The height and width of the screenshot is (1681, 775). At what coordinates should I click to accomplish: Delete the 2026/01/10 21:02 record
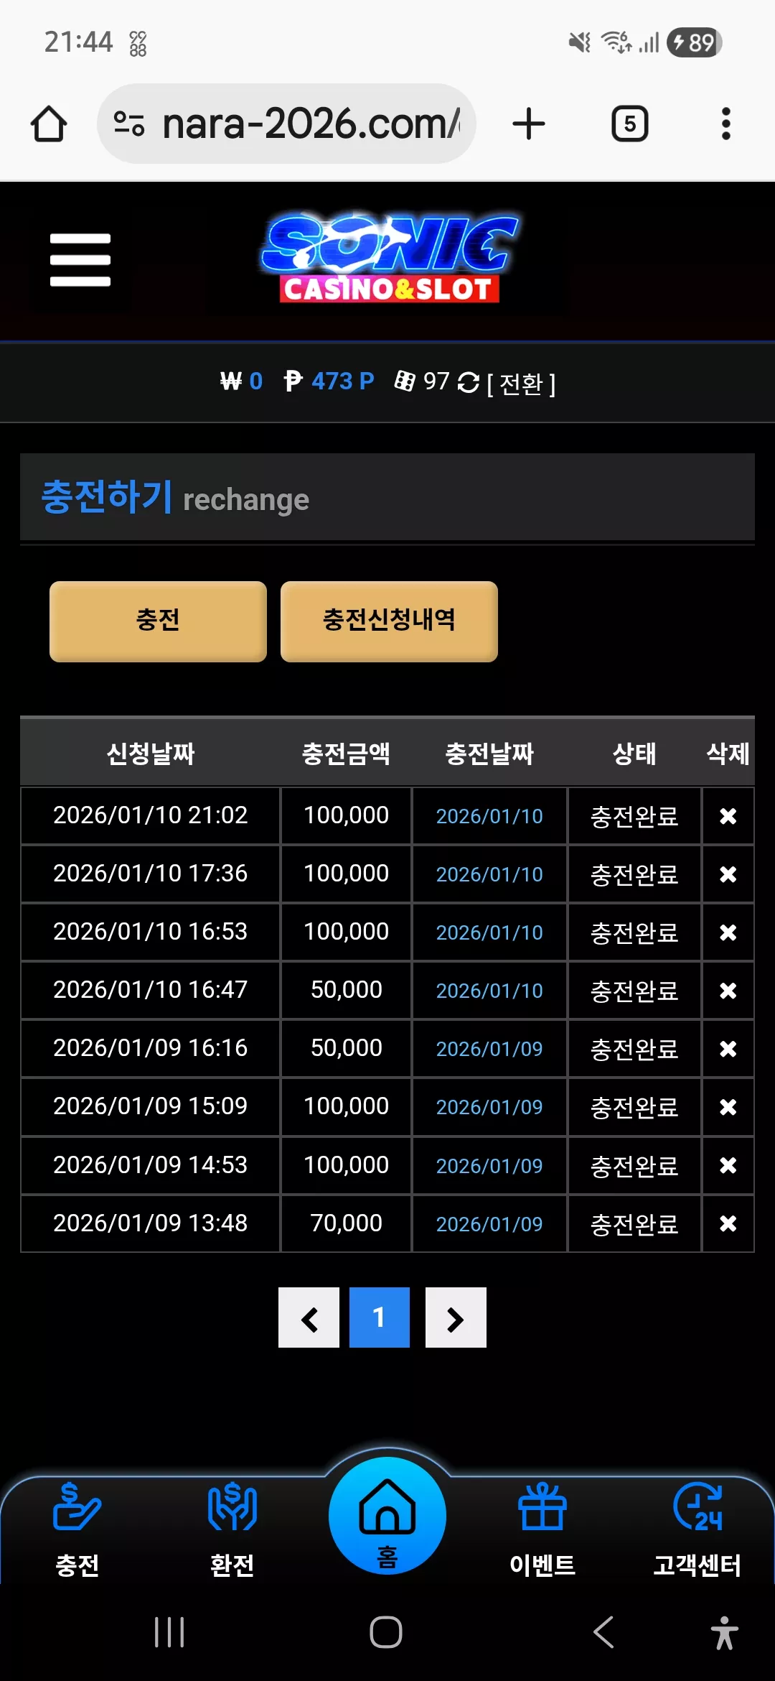click(x=728, y=816)
